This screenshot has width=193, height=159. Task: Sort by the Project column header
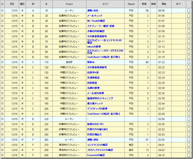[69, 4]
